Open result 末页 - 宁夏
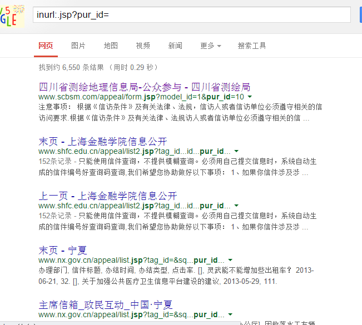362x325 pixels. 63,250
